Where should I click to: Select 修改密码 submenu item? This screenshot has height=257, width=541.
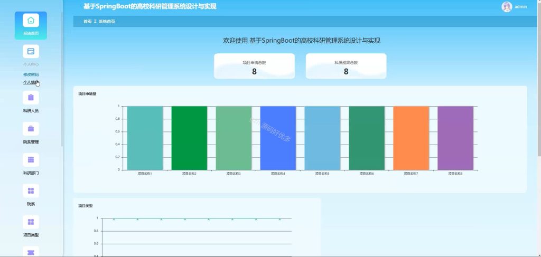[31, 74]
